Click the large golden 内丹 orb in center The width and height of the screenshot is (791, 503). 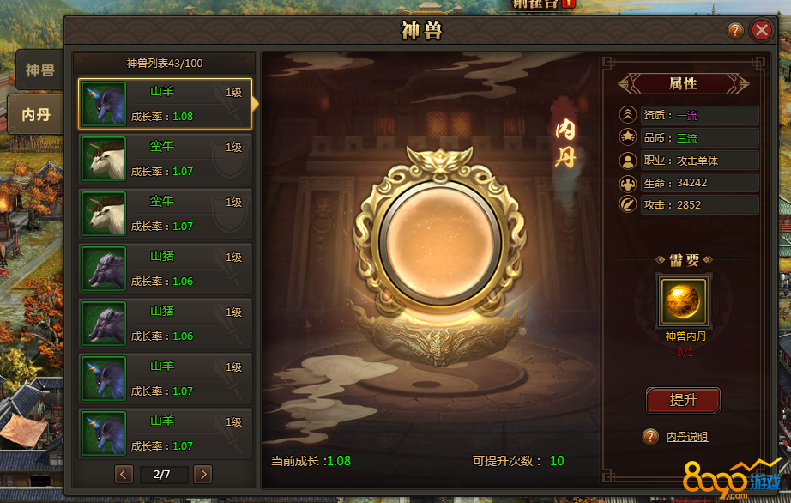[440, 241]
